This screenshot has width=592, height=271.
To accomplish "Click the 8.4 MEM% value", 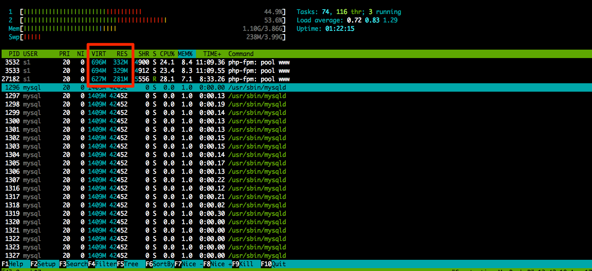I will (187, 62).
